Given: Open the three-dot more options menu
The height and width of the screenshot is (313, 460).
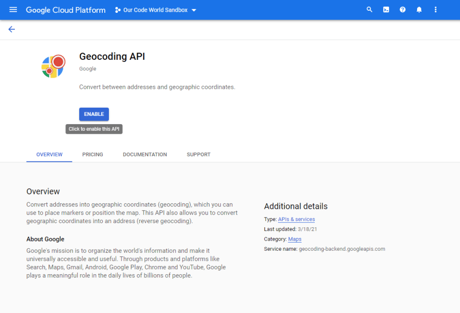Looking at the screenshot, I should tap(435, 10).
